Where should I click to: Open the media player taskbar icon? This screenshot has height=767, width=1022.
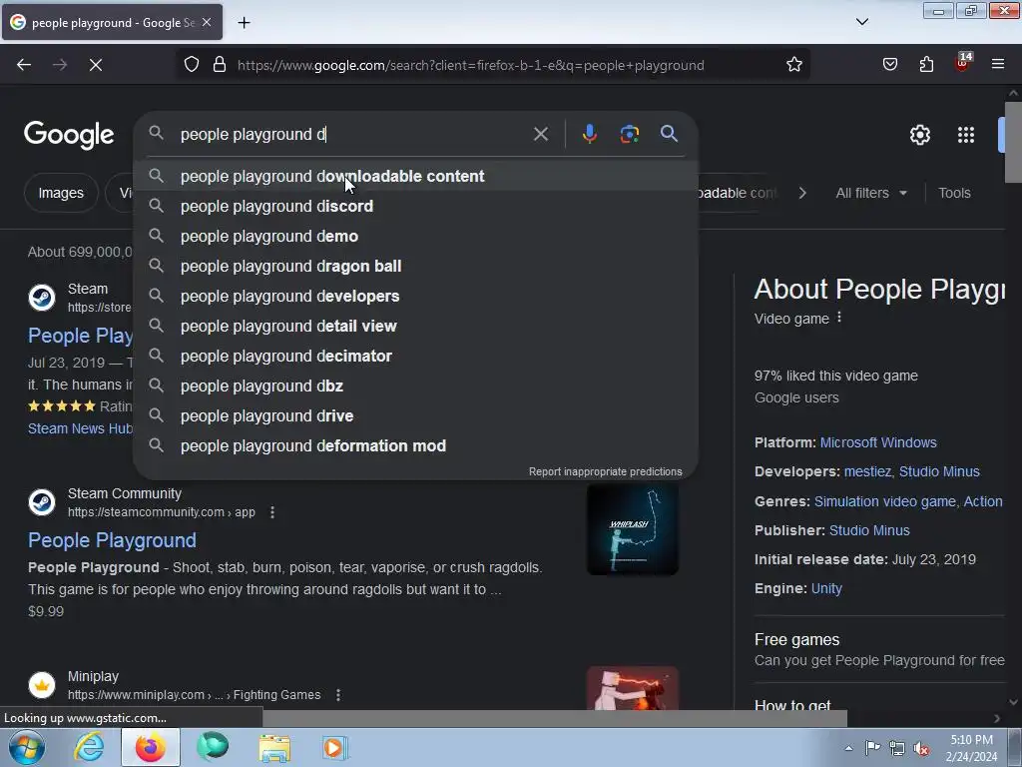click(335, 747)
